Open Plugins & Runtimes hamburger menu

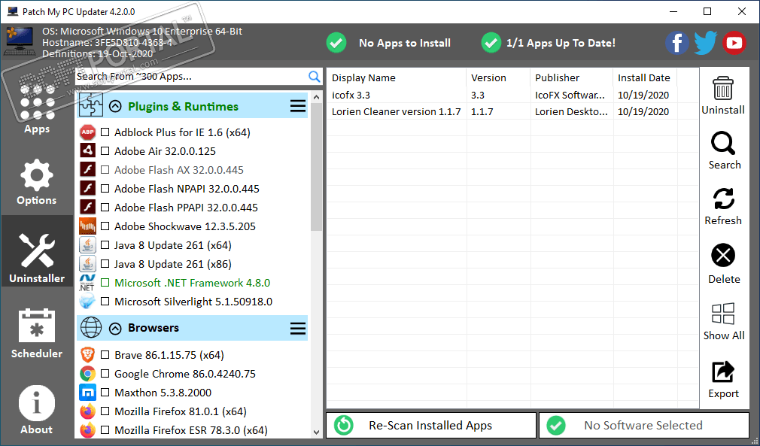click(298, 106)
